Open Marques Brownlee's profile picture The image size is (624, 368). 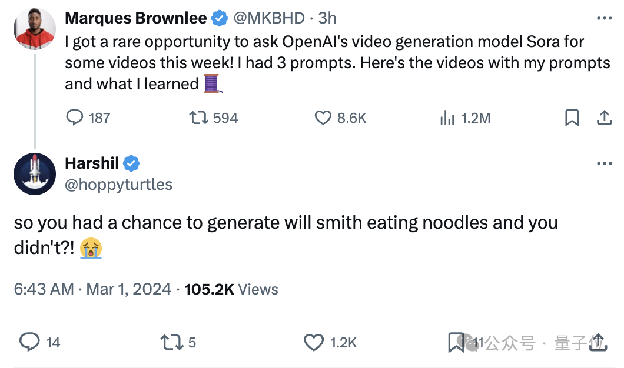(x=35, y=29)
